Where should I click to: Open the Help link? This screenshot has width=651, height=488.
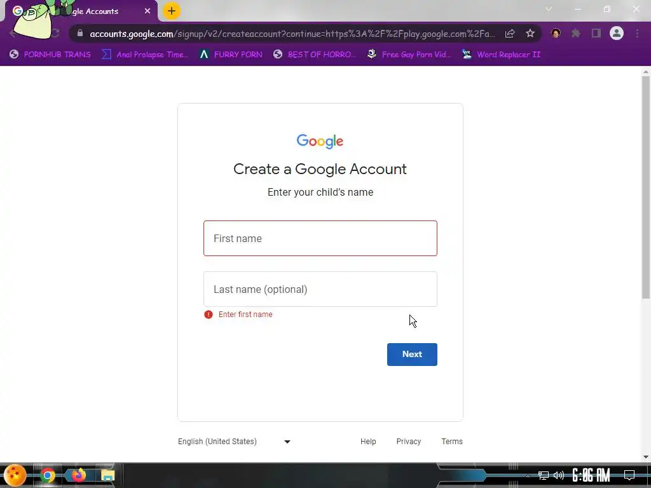(368, 442)
